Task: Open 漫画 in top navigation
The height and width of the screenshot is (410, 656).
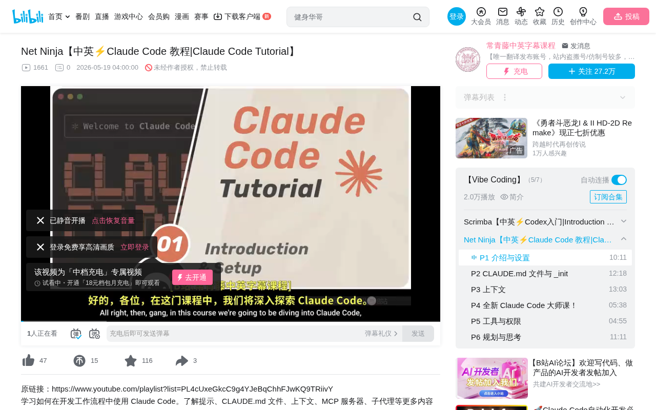Action: coord(182,16)
